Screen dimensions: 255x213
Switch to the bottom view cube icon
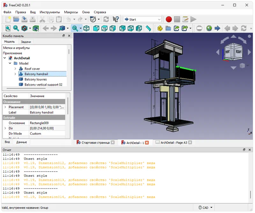point(131,28)
